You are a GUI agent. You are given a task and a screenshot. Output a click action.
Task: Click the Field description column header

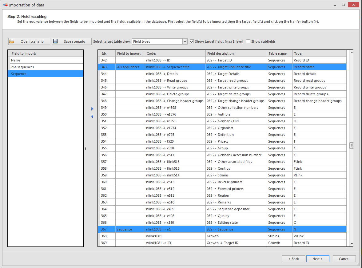coord(236,53)
